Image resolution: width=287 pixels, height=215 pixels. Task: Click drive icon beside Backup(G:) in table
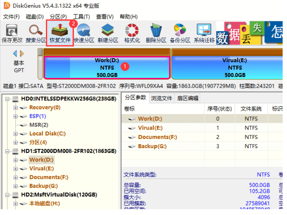coord(132,147)
